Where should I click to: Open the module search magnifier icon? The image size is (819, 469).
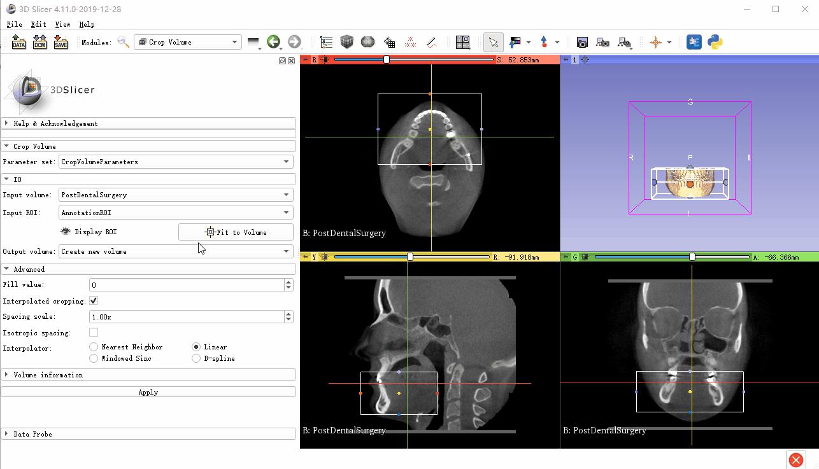[x=124, y=43]
